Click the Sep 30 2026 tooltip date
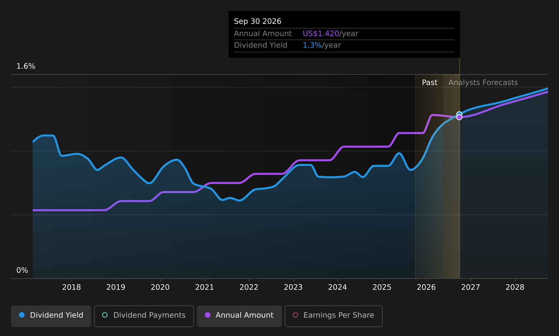This screenshot has height=336, width=559. click(258, 21)
